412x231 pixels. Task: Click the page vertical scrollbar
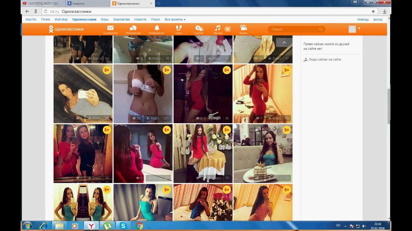pos(389,106)
